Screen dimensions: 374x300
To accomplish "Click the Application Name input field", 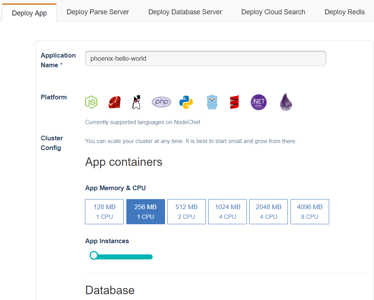I will click(x=206, y=59).
